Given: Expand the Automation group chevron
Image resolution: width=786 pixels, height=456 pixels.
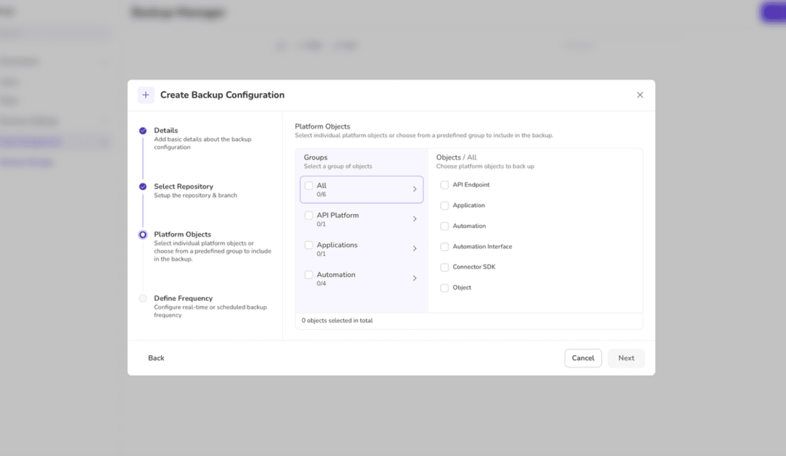Looking at the screenshot, I should point(414,278).
